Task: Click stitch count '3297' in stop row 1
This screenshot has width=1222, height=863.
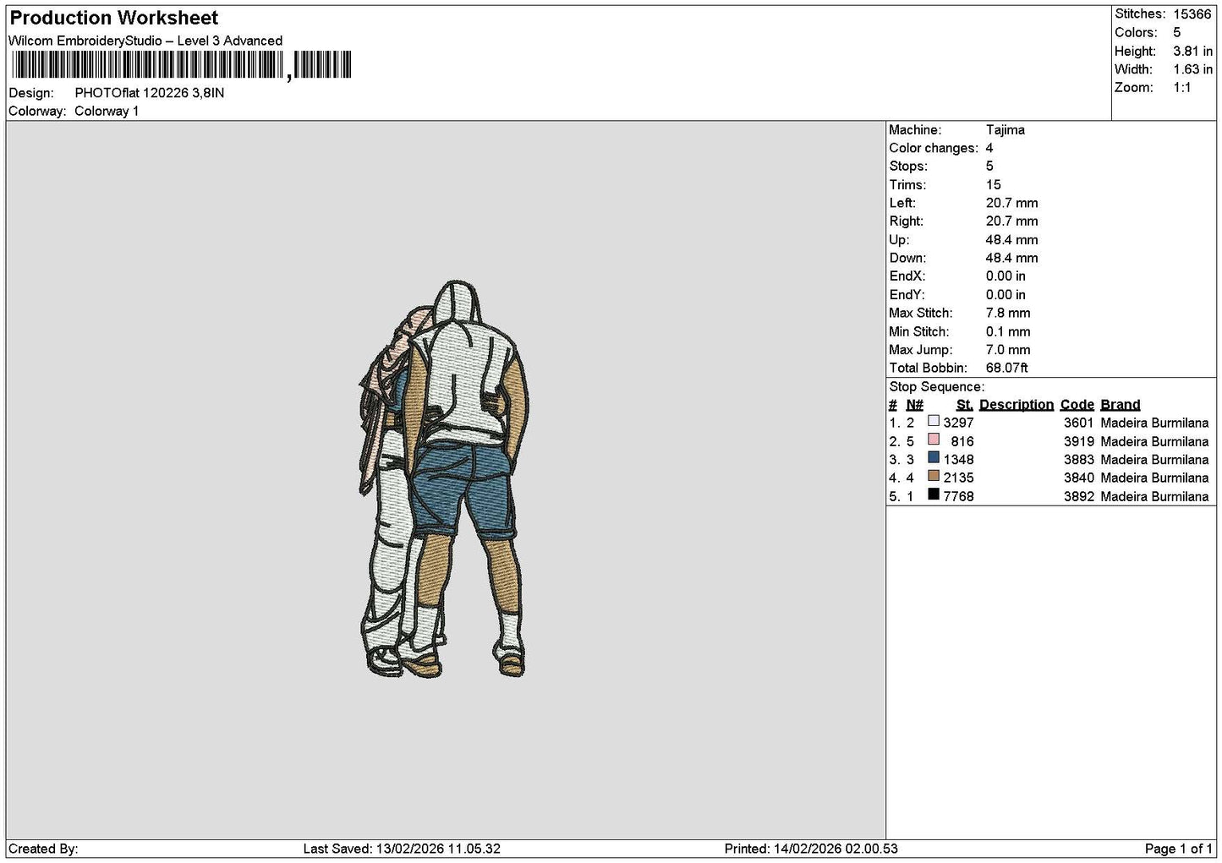Action: [x=959, y=423]
